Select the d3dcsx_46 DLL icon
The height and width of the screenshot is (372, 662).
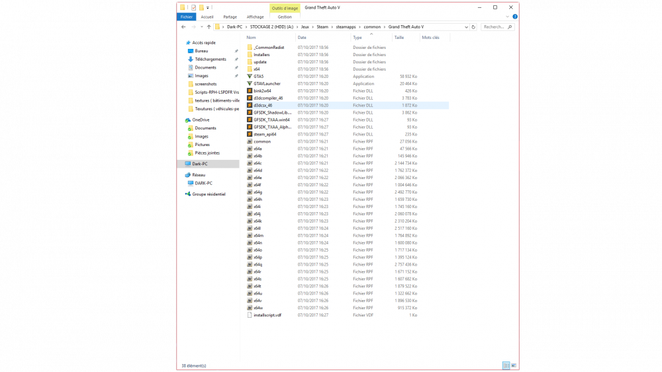tap(250, 105)
